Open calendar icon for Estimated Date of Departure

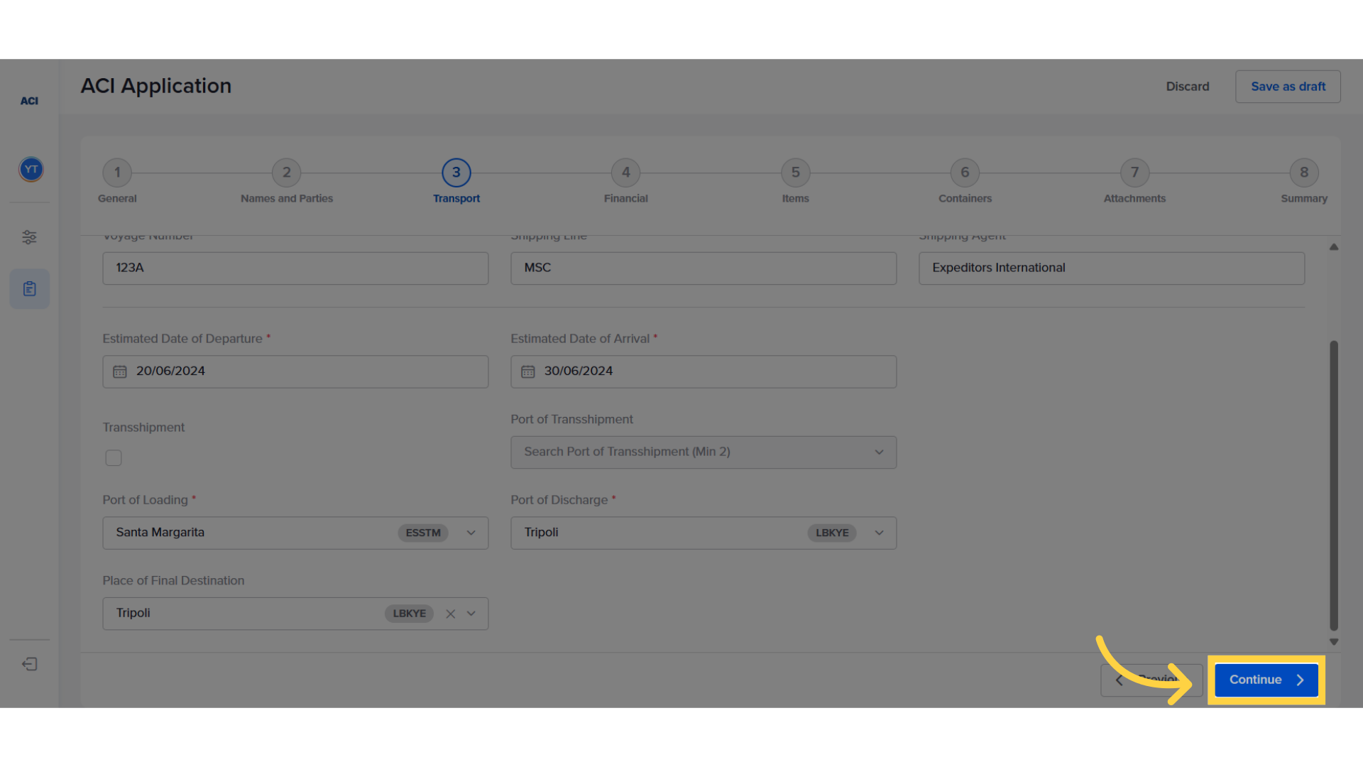[119, 371]
